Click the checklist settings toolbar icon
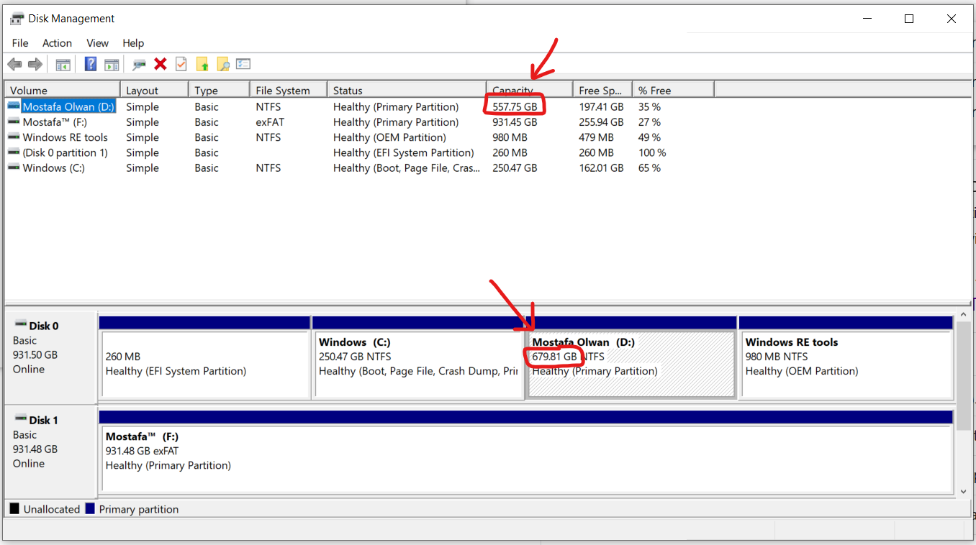976x545 pixels. 243,64
